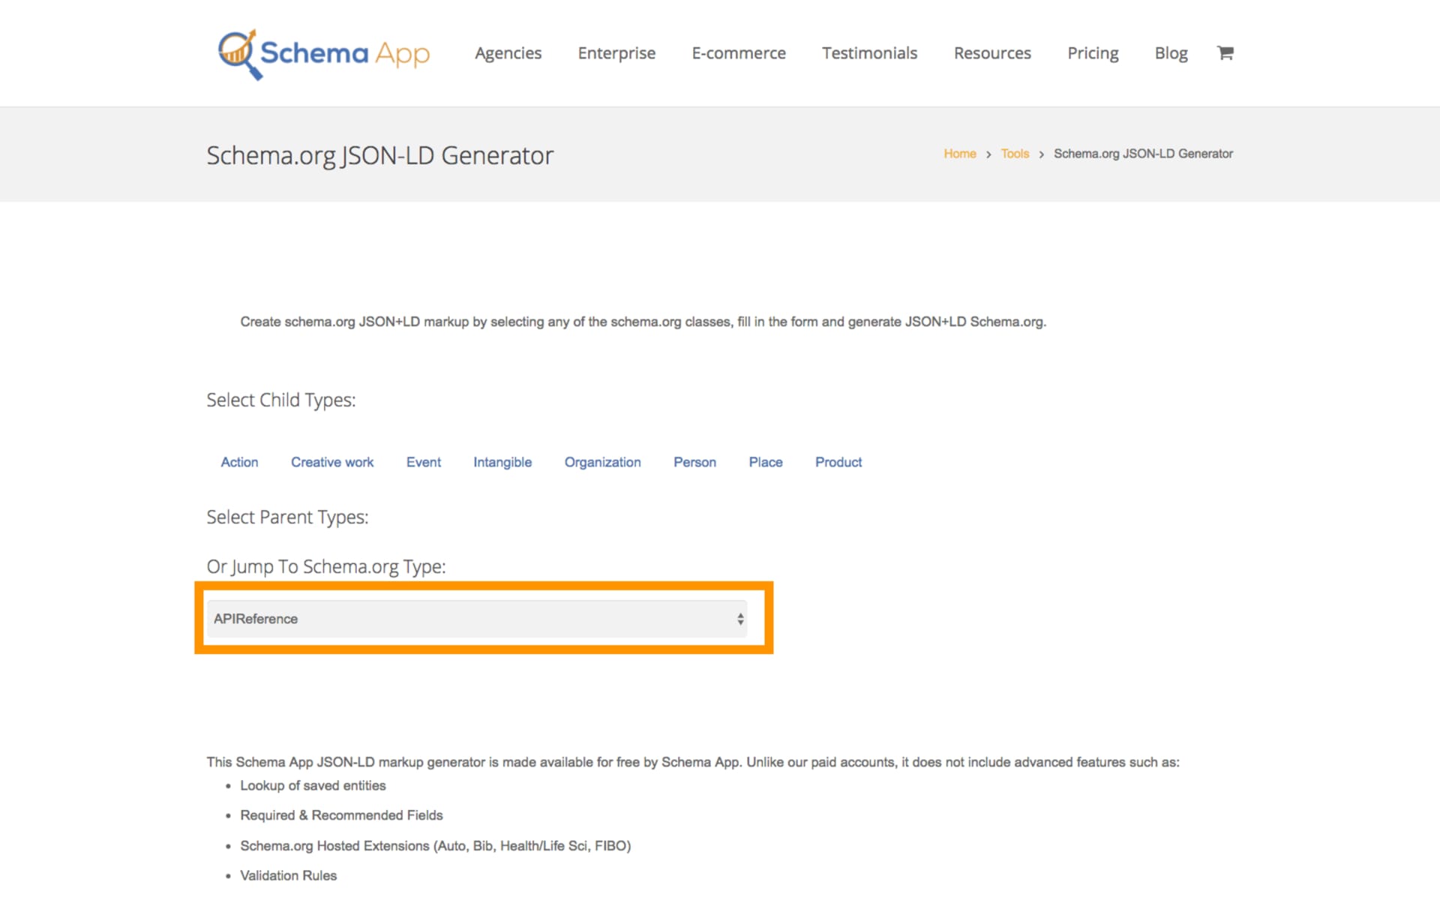
Task: Click the 'Required & Recommended Fields' bullet
Action: 341,815
